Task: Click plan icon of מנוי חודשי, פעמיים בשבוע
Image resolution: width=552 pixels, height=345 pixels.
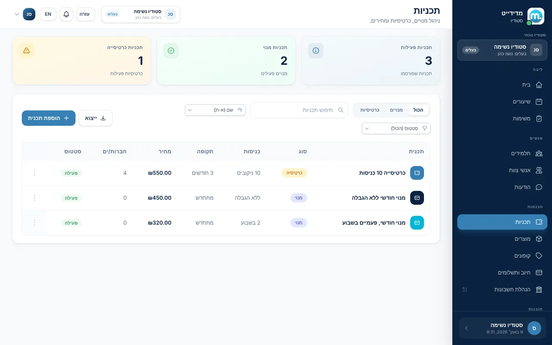Action: pos(417,223)
